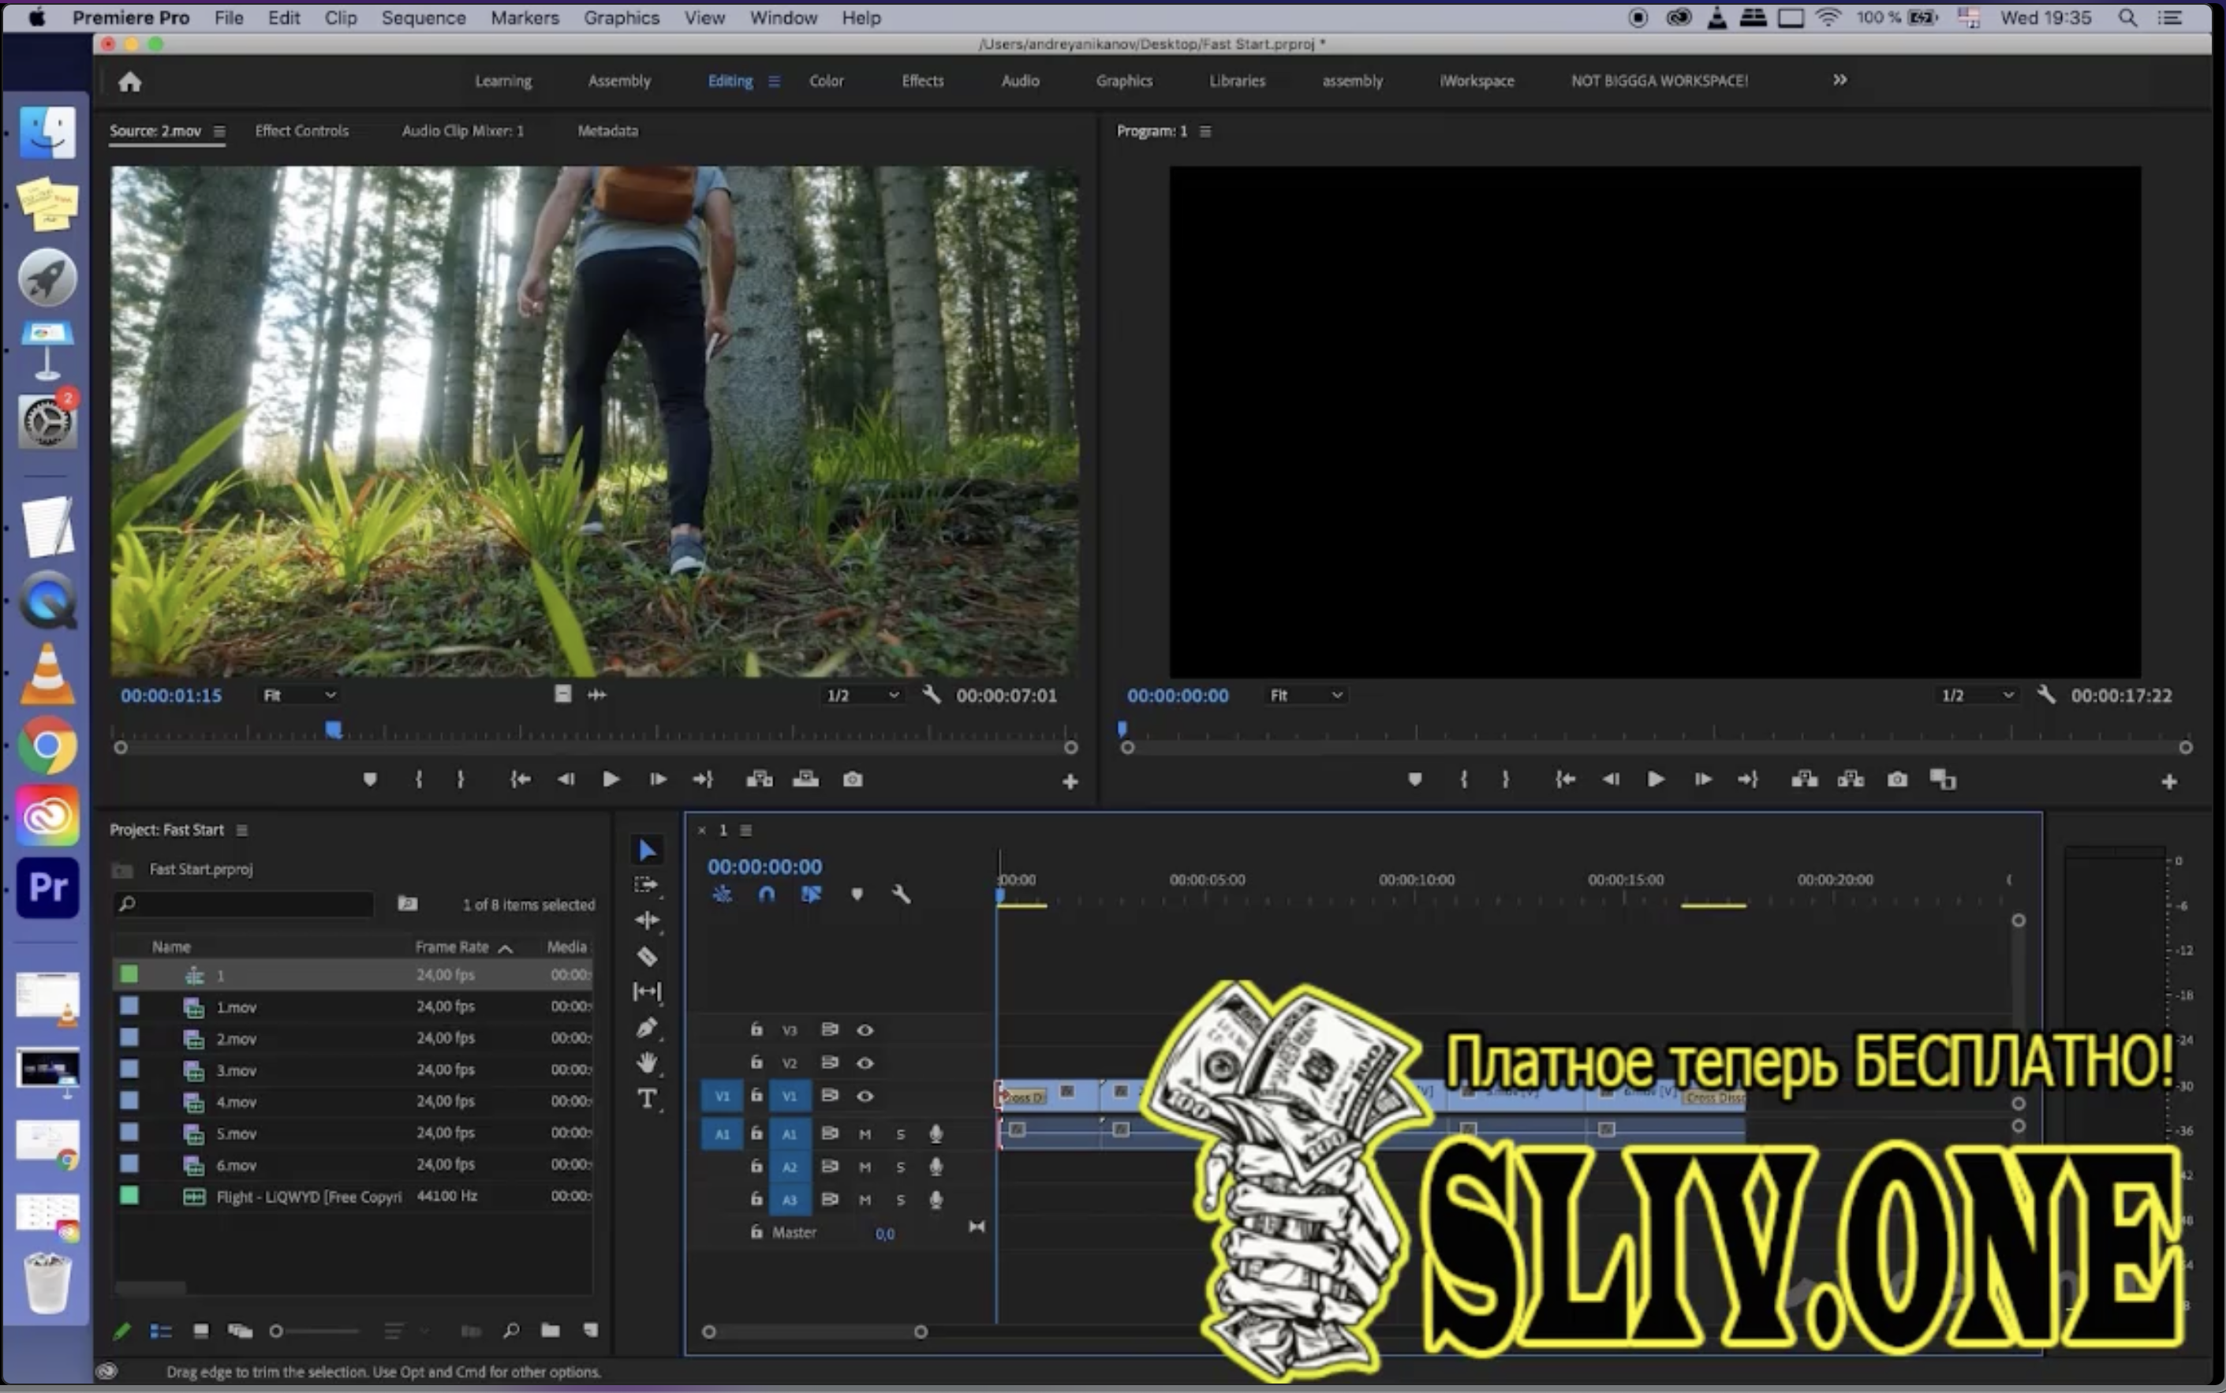Click Extract button in Program monitor
Image resolution: width=2226 pixels, height=1393 pixels.
(x=1850, y=779)
